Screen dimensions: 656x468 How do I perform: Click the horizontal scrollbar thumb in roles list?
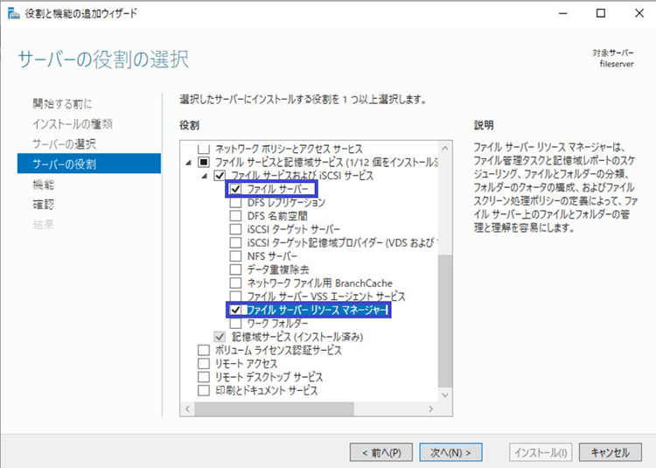275,409
